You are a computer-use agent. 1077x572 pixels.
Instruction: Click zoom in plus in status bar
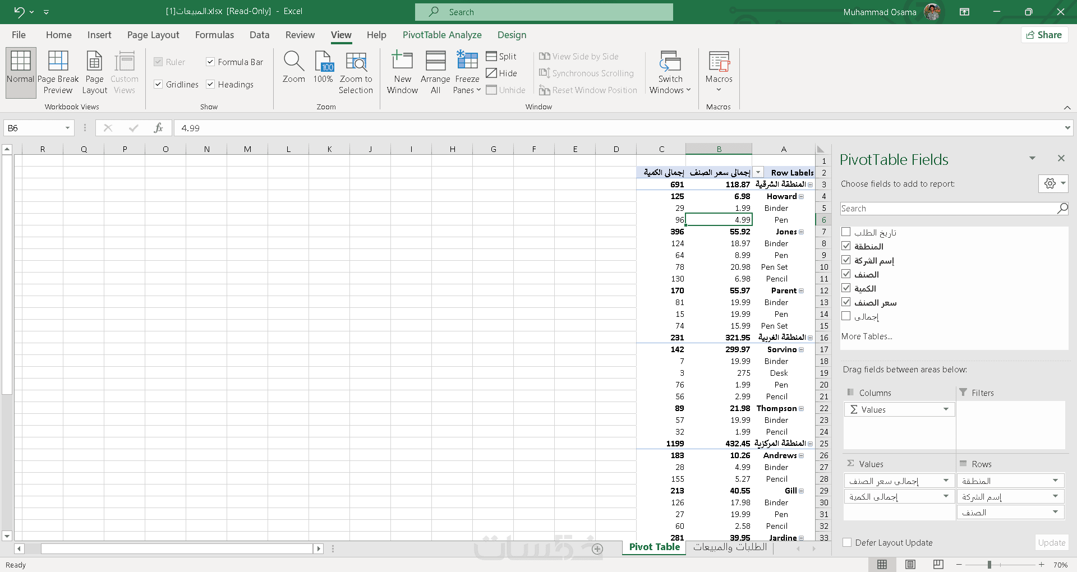[1041, 565]
